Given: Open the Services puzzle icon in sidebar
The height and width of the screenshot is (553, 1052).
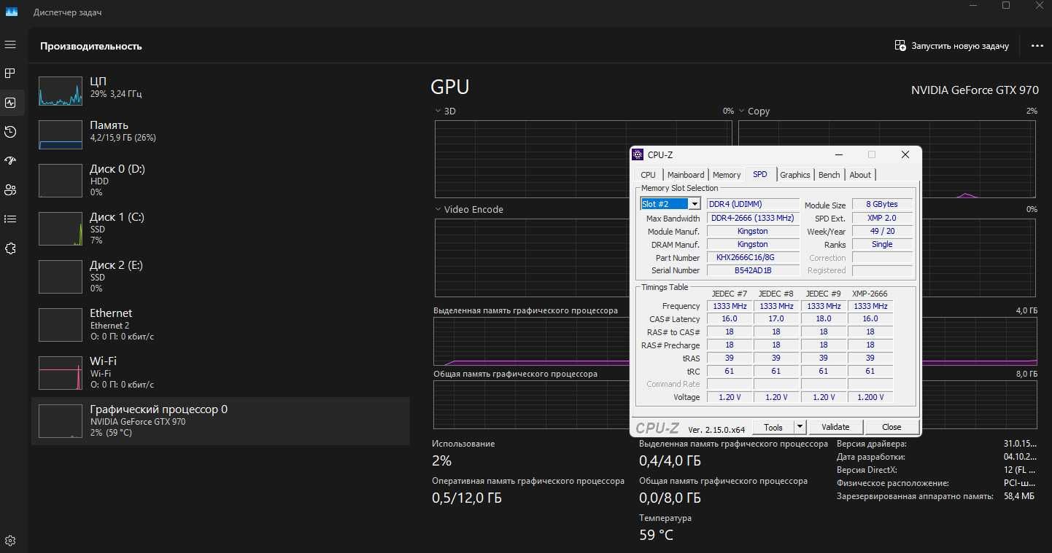Looking at the screenshot, I should tap(10, 248).
